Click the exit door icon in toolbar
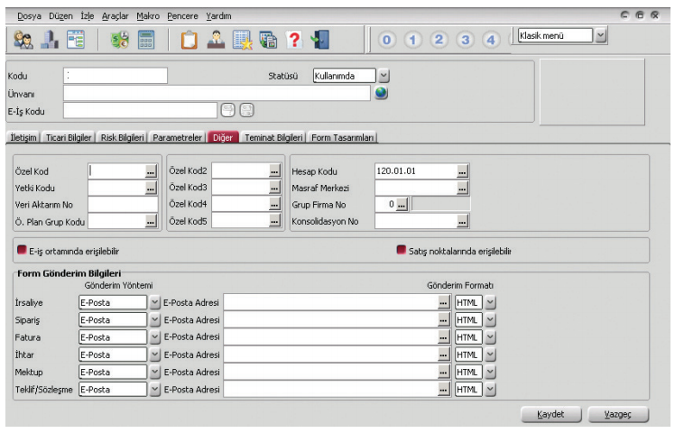This screenshot has height=433, width=675. (319, 39)
